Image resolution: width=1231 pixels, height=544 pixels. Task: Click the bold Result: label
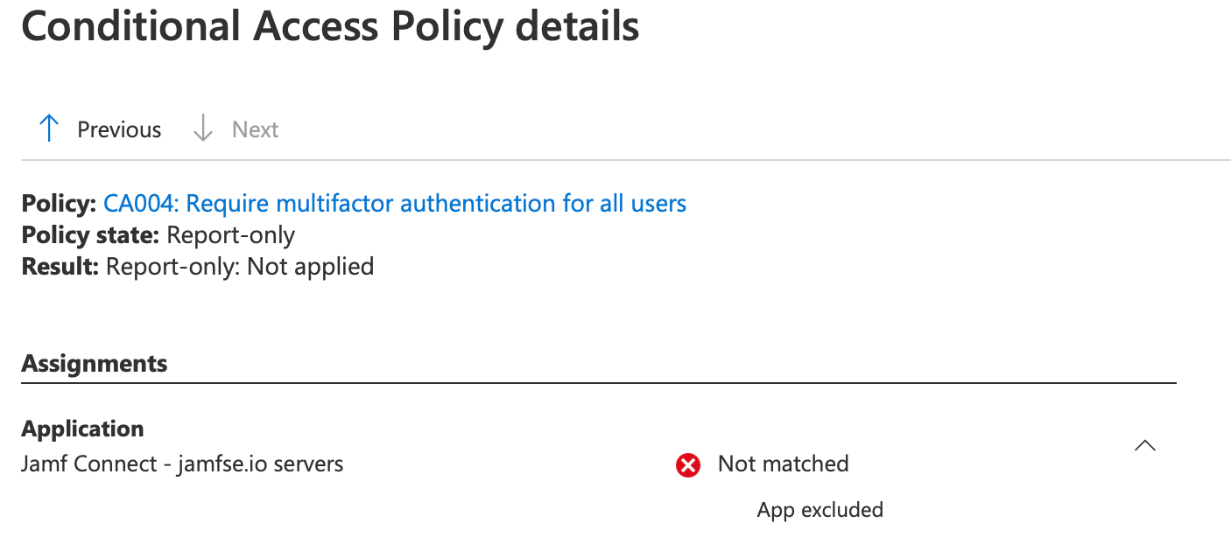pyautogui.click(x=60, y=266)
